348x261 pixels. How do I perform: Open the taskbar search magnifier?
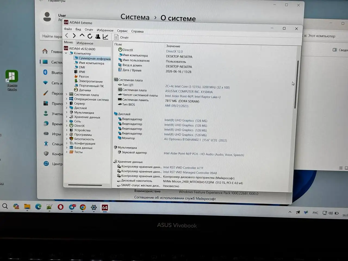coord(5,206)
